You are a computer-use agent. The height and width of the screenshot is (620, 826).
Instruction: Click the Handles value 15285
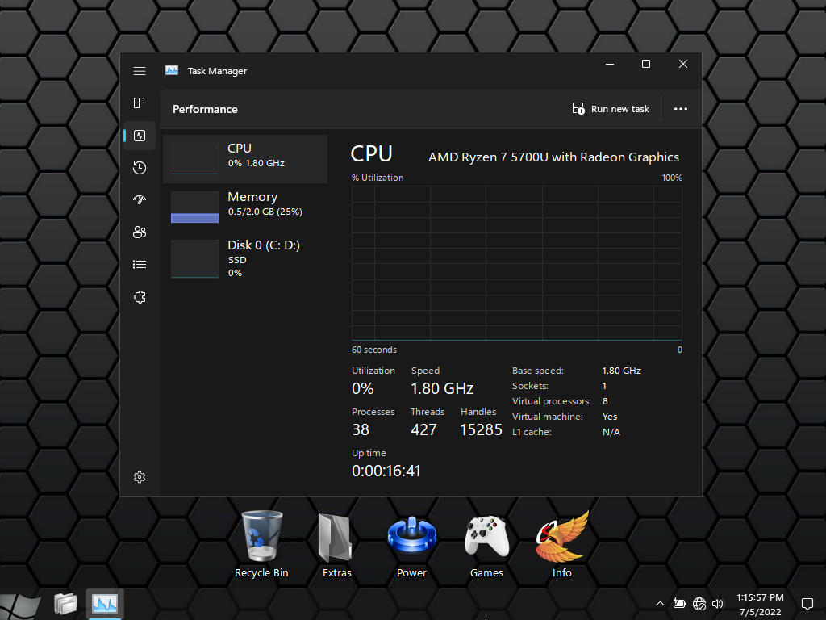pyautogui.click(x=481, y=429)
